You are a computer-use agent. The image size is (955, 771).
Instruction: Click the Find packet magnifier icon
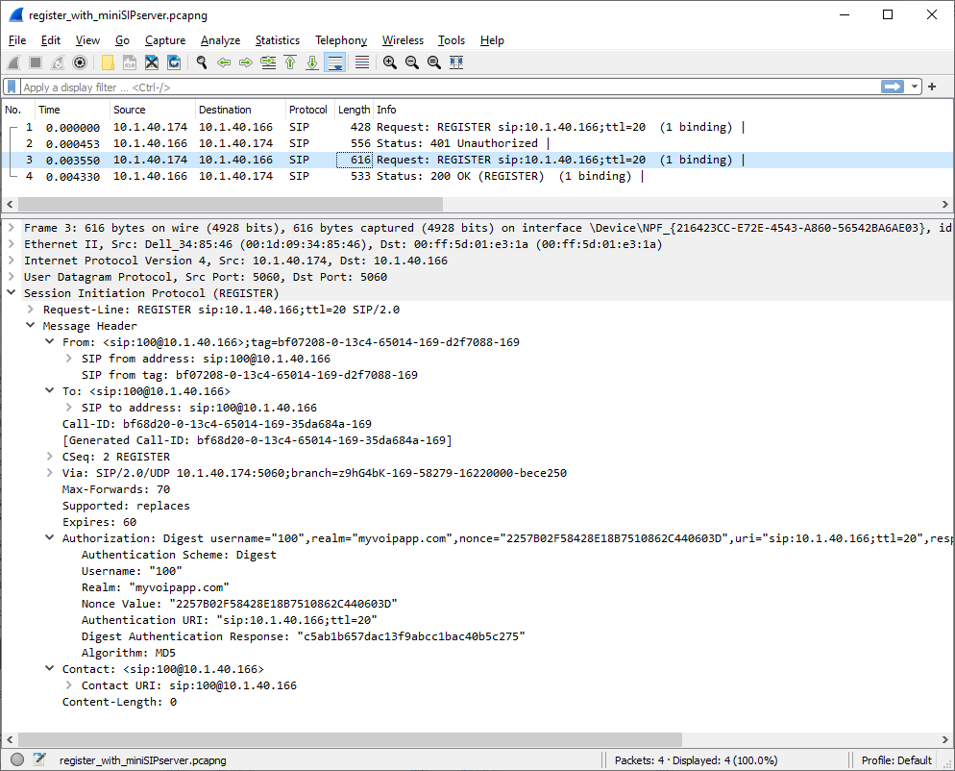tap(202, 62)
